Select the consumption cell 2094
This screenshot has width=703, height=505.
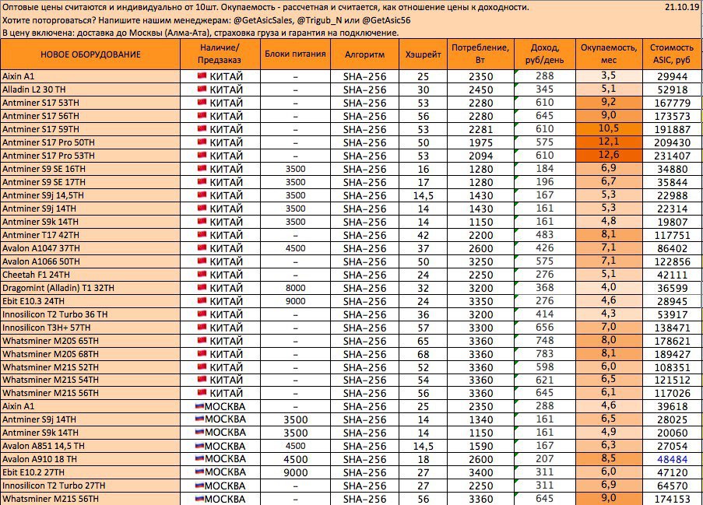point(480,156)
